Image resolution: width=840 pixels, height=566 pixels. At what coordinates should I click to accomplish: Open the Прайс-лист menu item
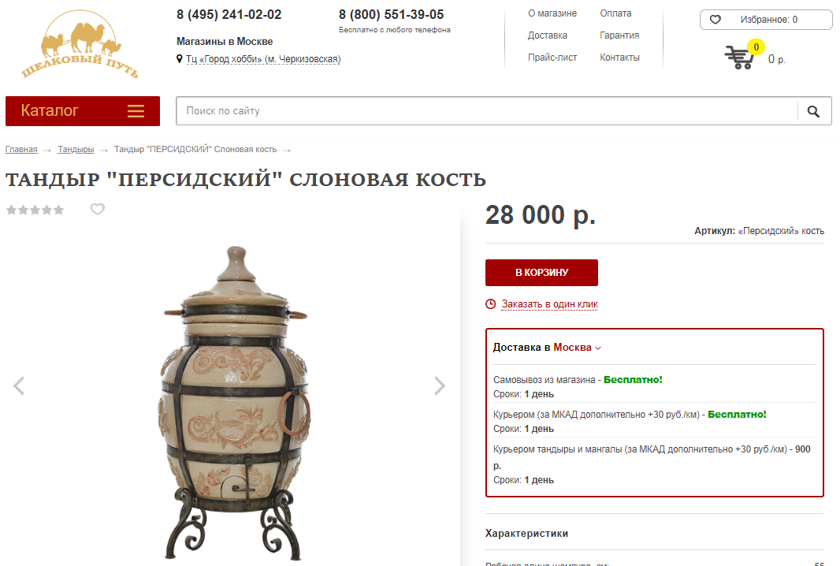tap(552, 58)
